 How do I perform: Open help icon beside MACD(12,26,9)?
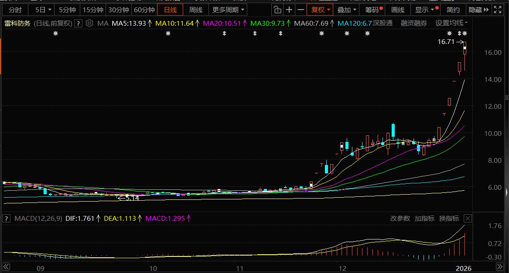click(x=7, y=219)
